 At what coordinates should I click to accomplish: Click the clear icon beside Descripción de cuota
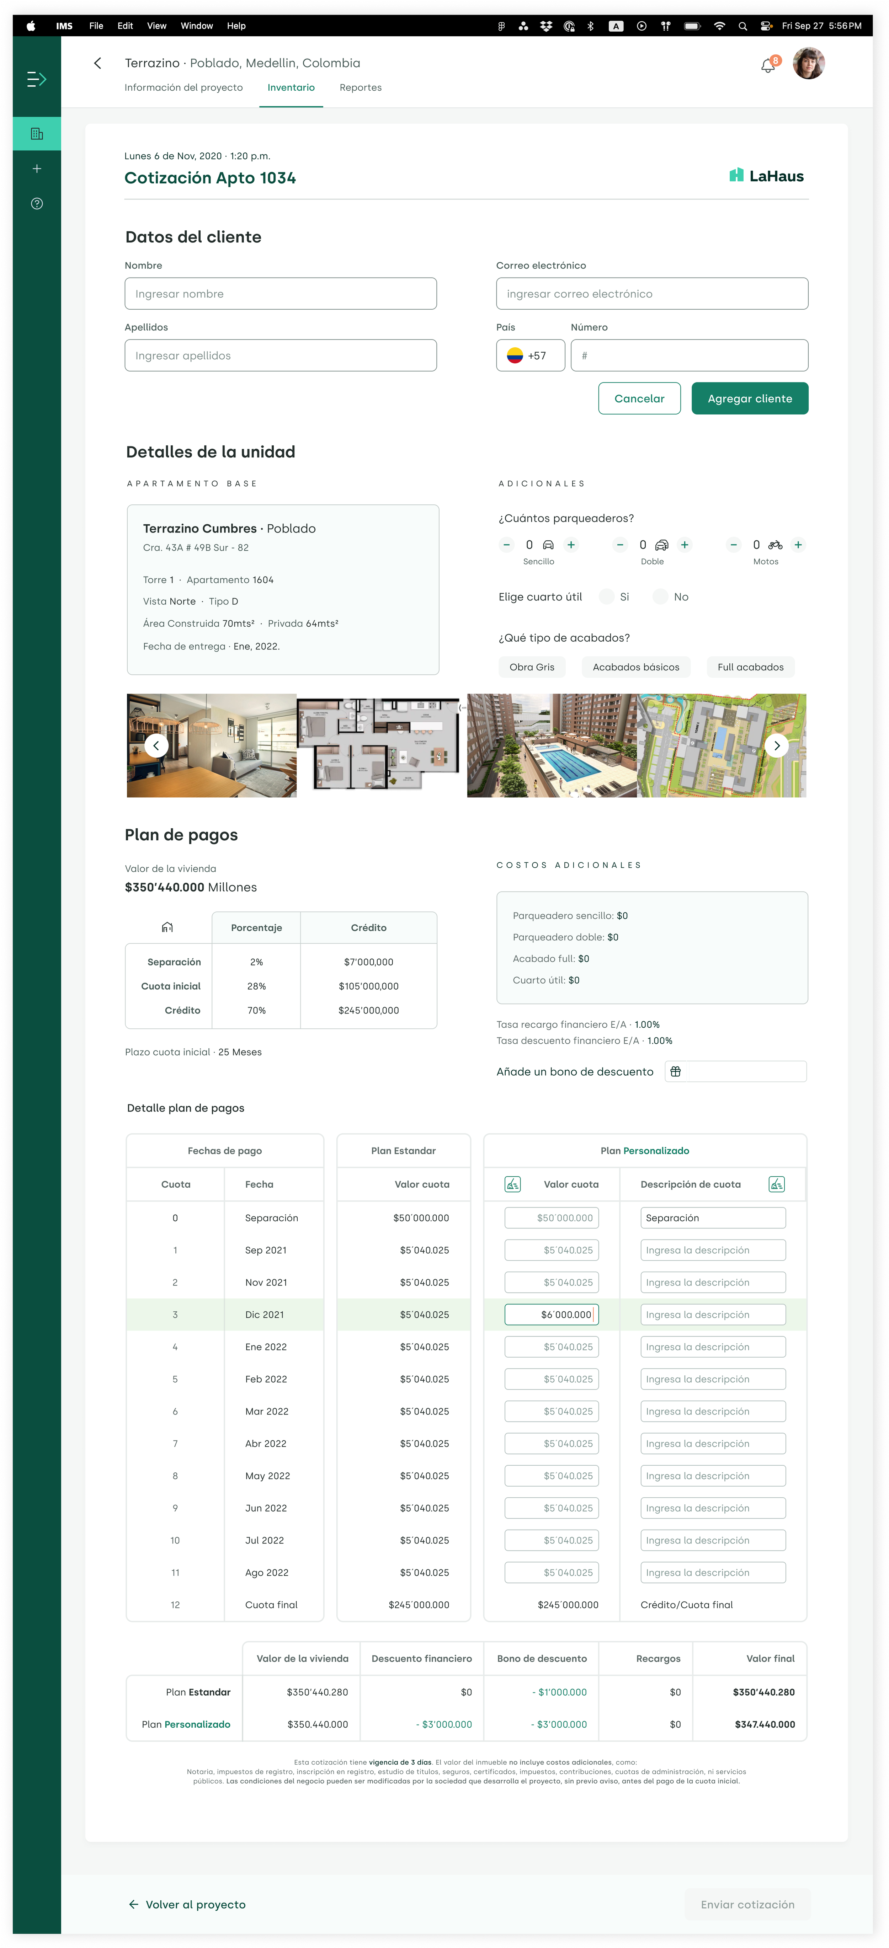[x=776, y=1184]
